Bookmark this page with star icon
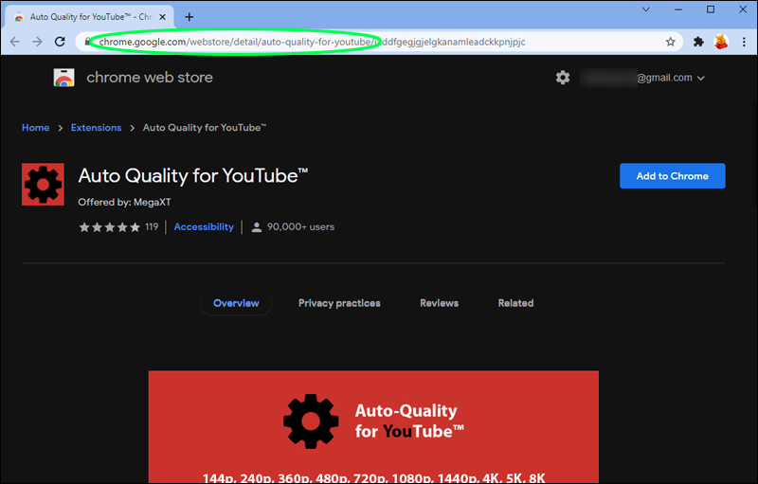The height and width of the screenshot is (484, 758). pyautogui.click(x=670, y=42)
